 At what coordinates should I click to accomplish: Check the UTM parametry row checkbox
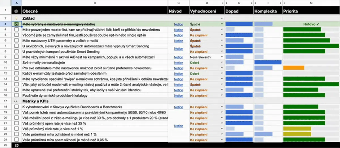pyautogui.click(x=16, y=41)
